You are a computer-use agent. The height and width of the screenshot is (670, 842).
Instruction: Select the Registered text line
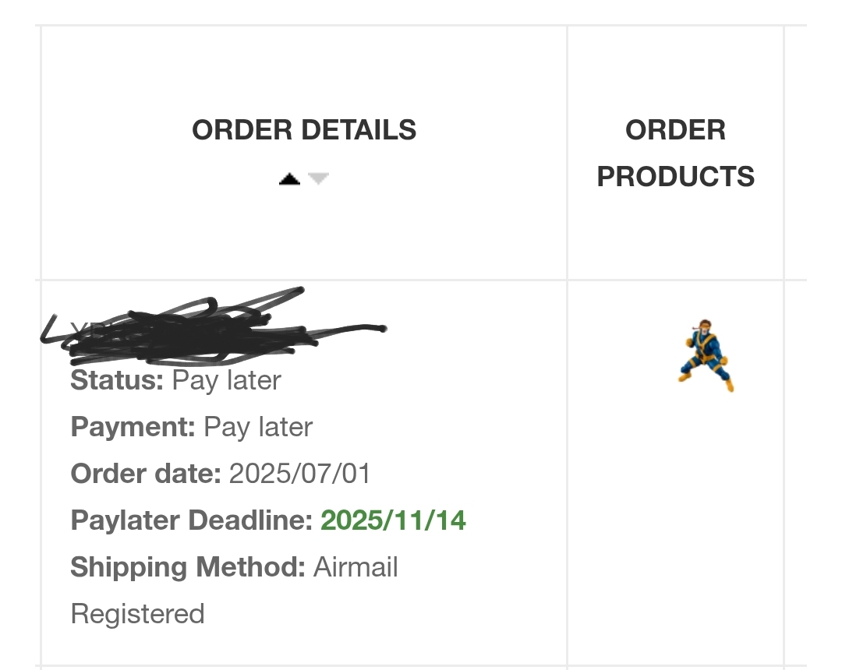tap(137, 614)
